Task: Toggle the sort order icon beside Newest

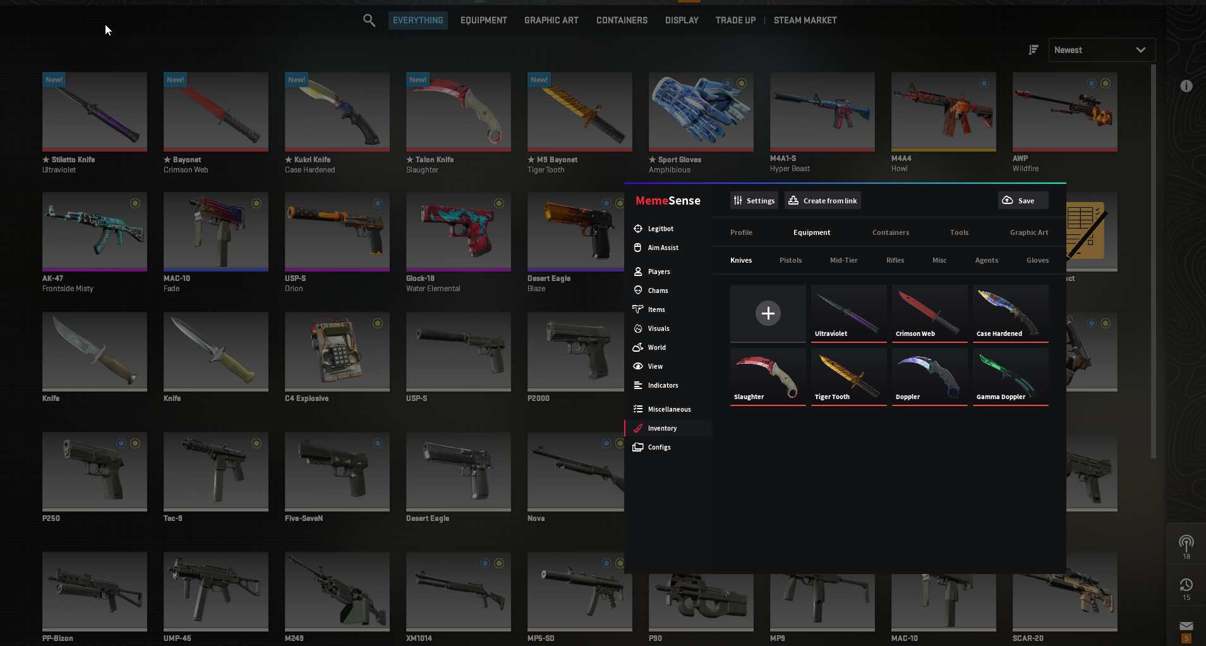Action: click(x=1034, y=50)
